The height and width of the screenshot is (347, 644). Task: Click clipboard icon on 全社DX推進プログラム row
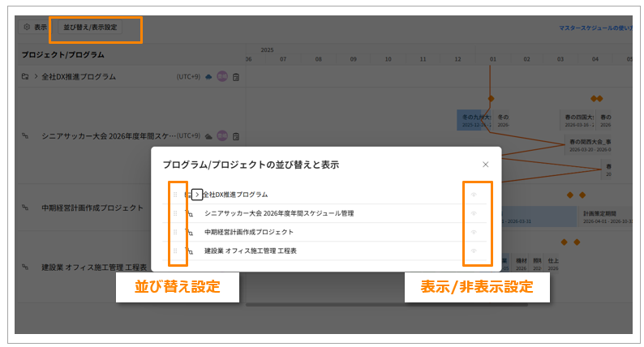(x=236, y=77)
